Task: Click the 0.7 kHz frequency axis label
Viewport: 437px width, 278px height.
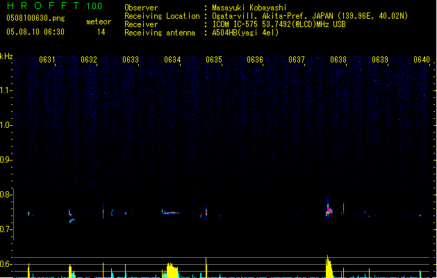Action: point(6,229)
